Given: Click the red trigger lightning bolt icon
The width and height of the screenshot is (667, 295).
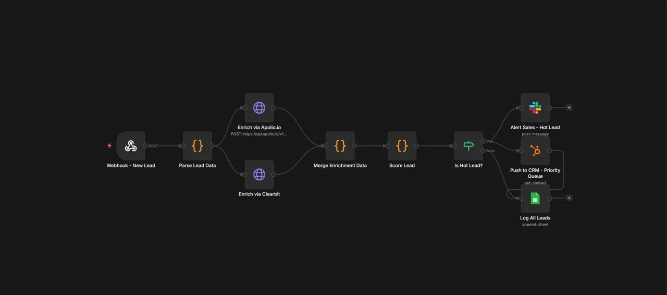Looking at the screenshot, I should click(x=109, y=146).
